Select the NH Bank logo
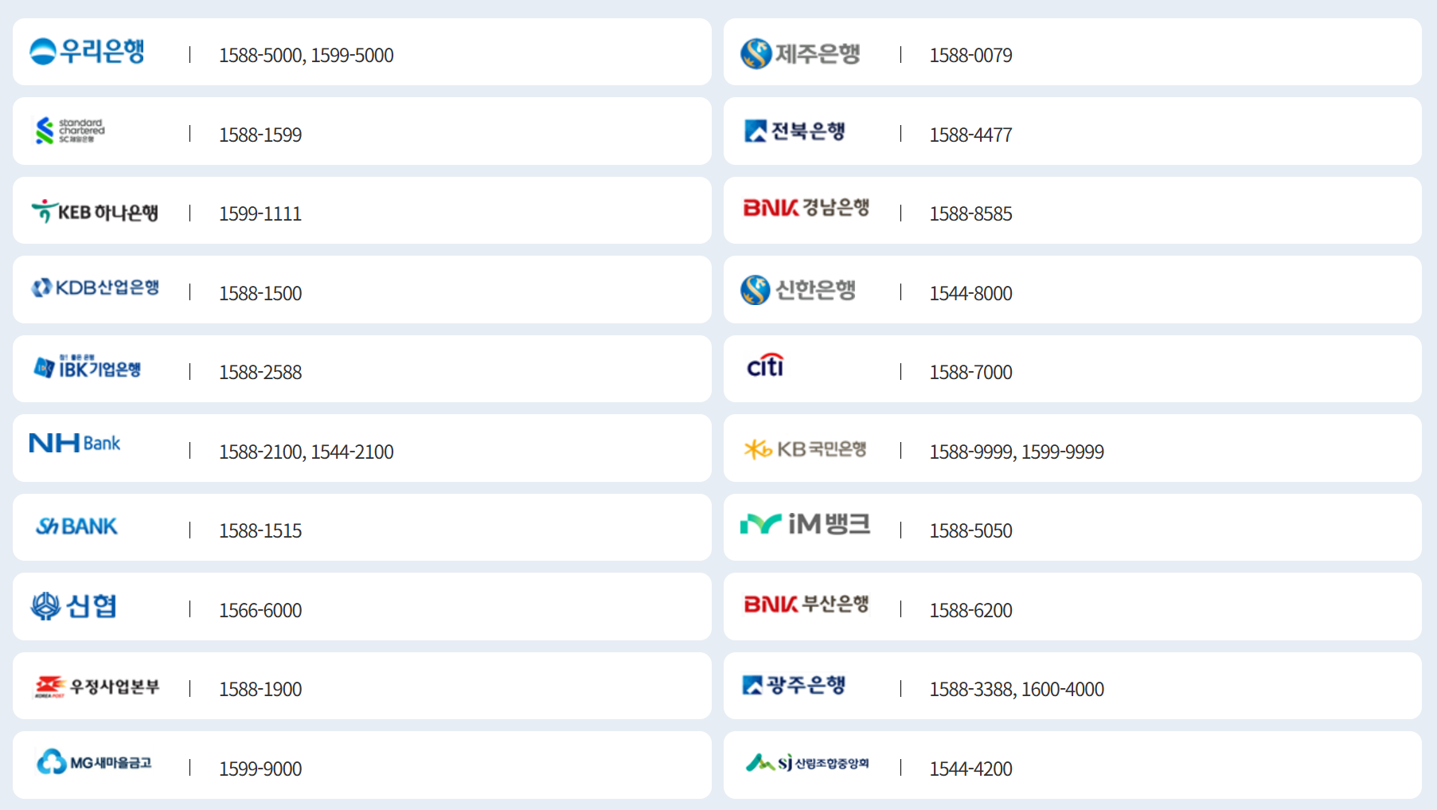Viewport: 1437px width, 810px height. (x=75, y=443)
